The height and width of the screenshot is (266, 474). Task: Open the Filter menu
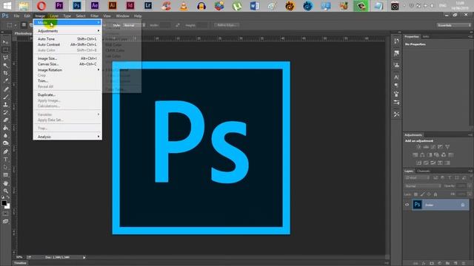coord(95,16)
